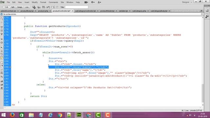The height and width of the screenshot is (118, 210).
Task: Close the subCategoryBody.tpl tab
Action: pos(169,11)
